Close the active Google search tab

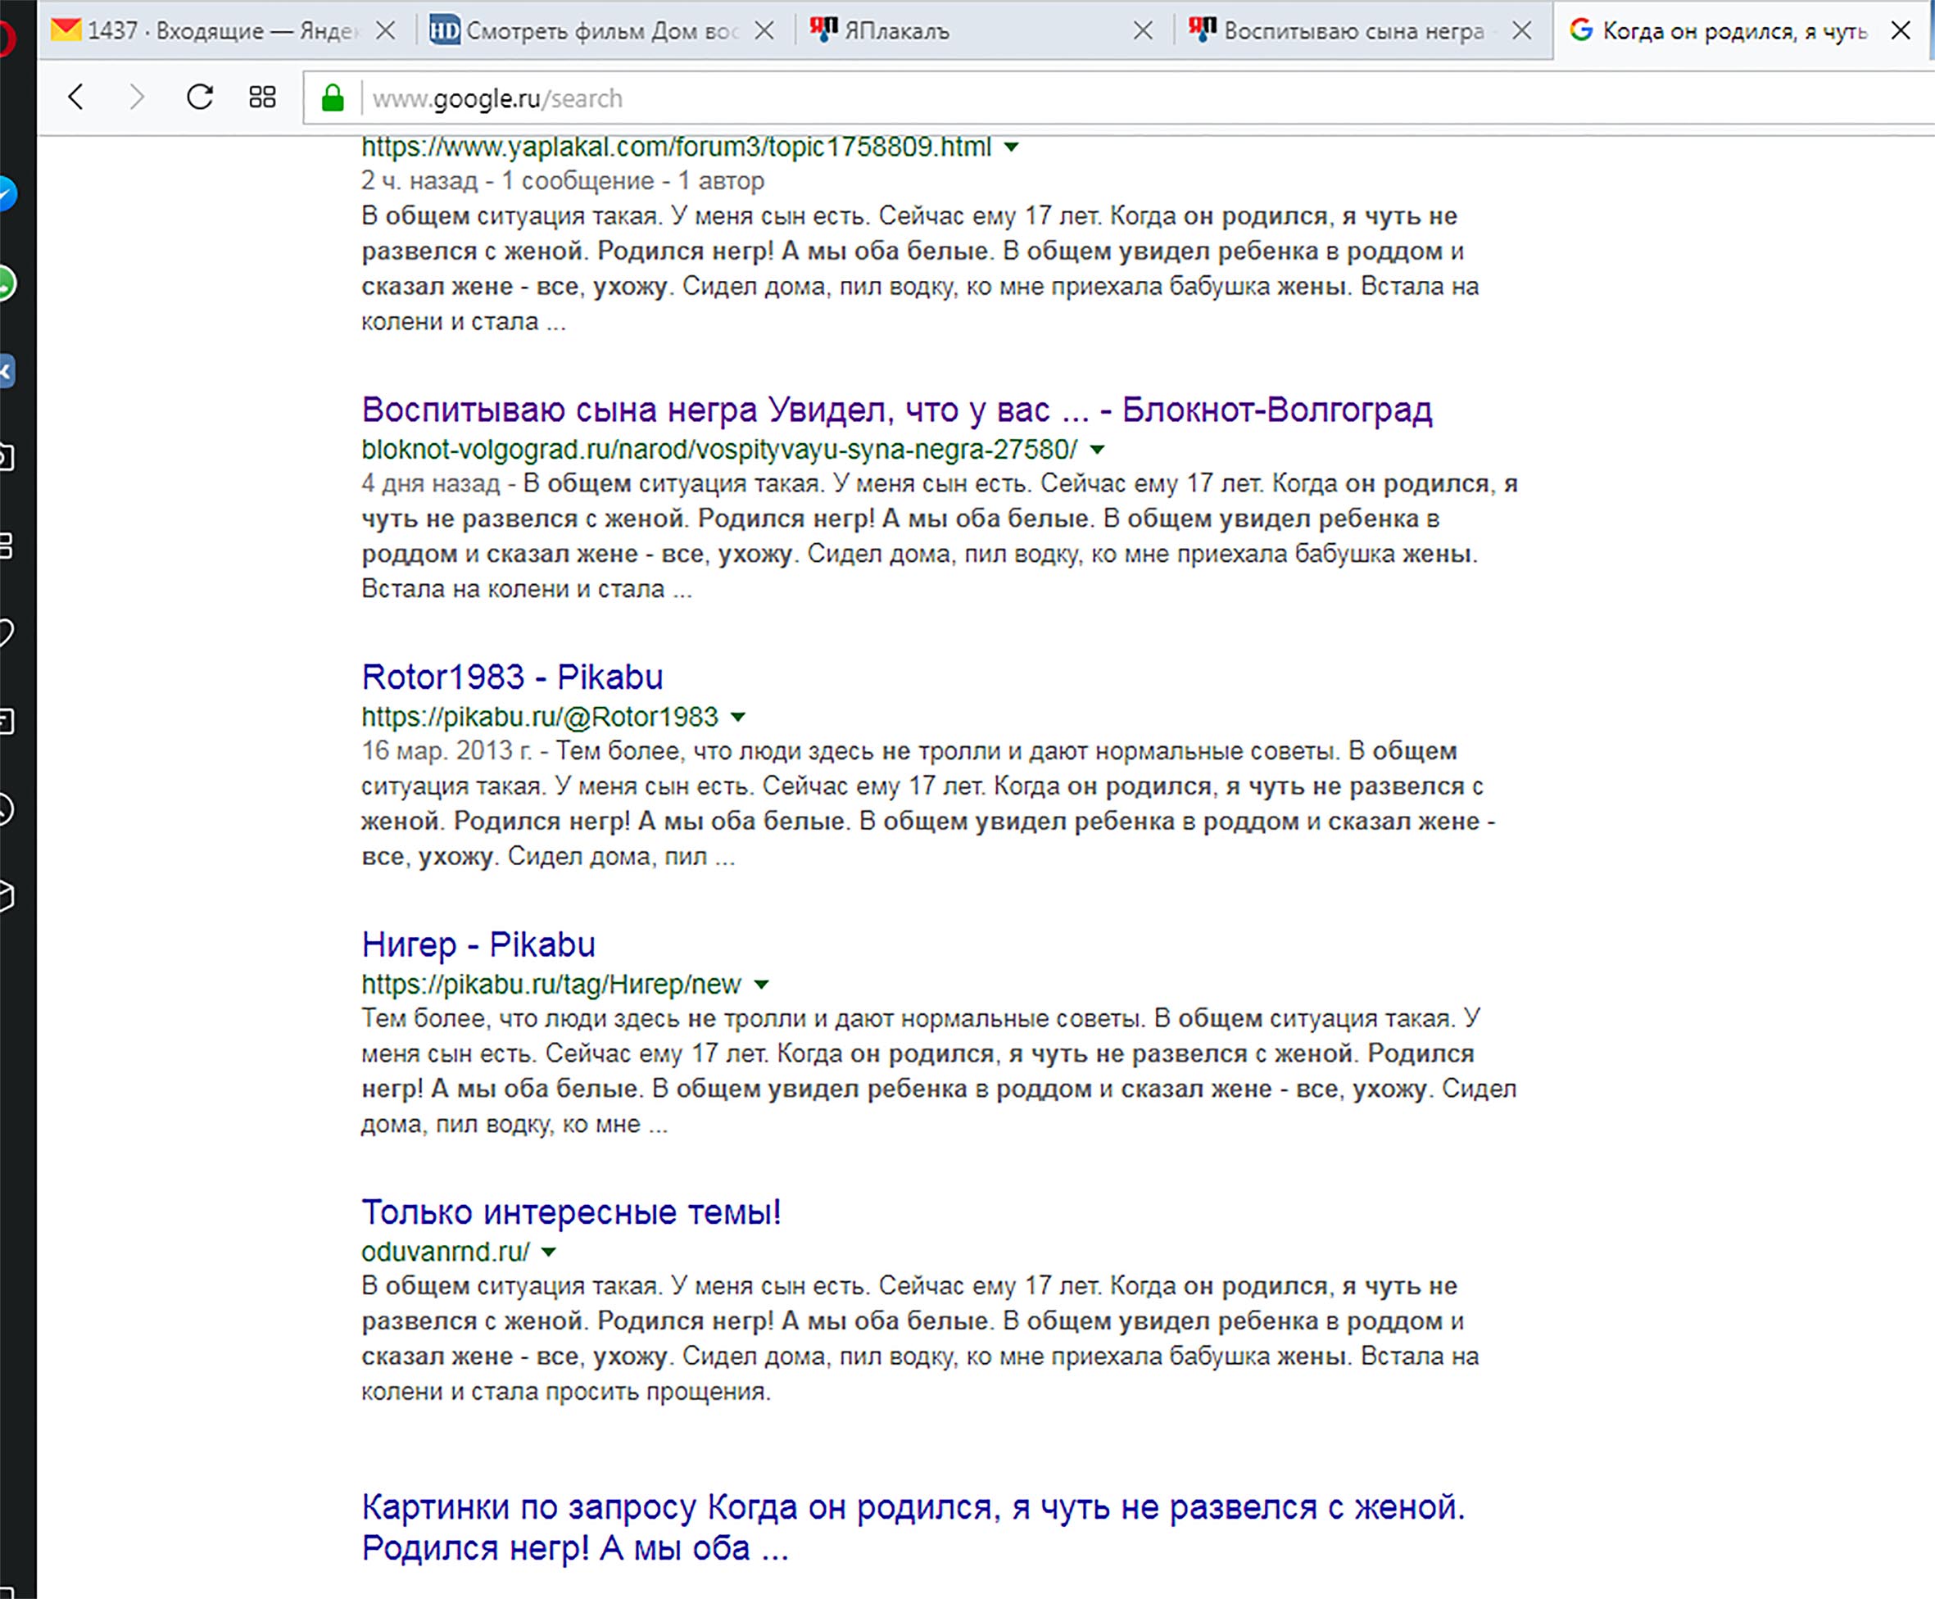[x=1900, y=30]
